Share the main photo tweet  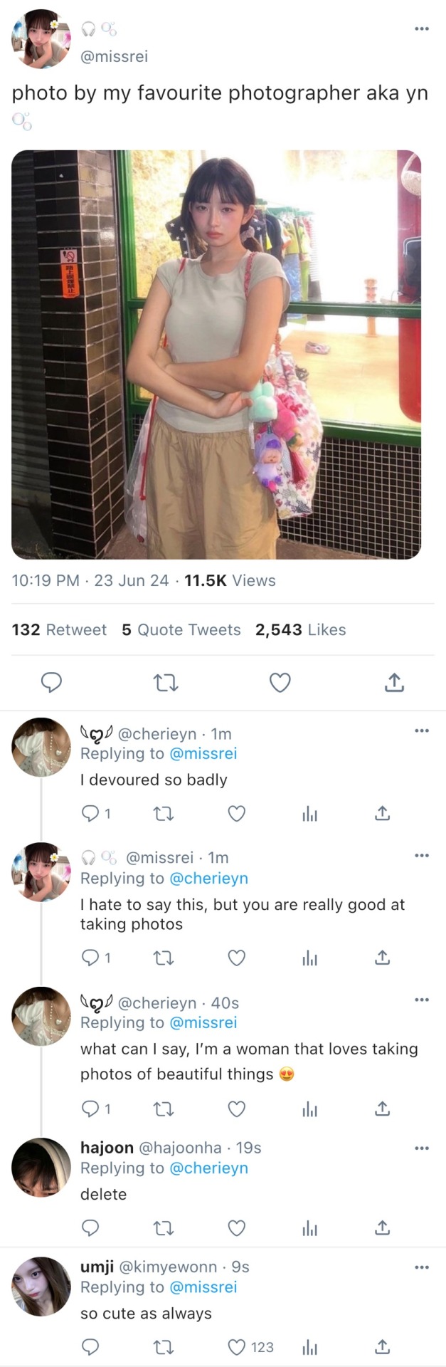coord(394,683)
